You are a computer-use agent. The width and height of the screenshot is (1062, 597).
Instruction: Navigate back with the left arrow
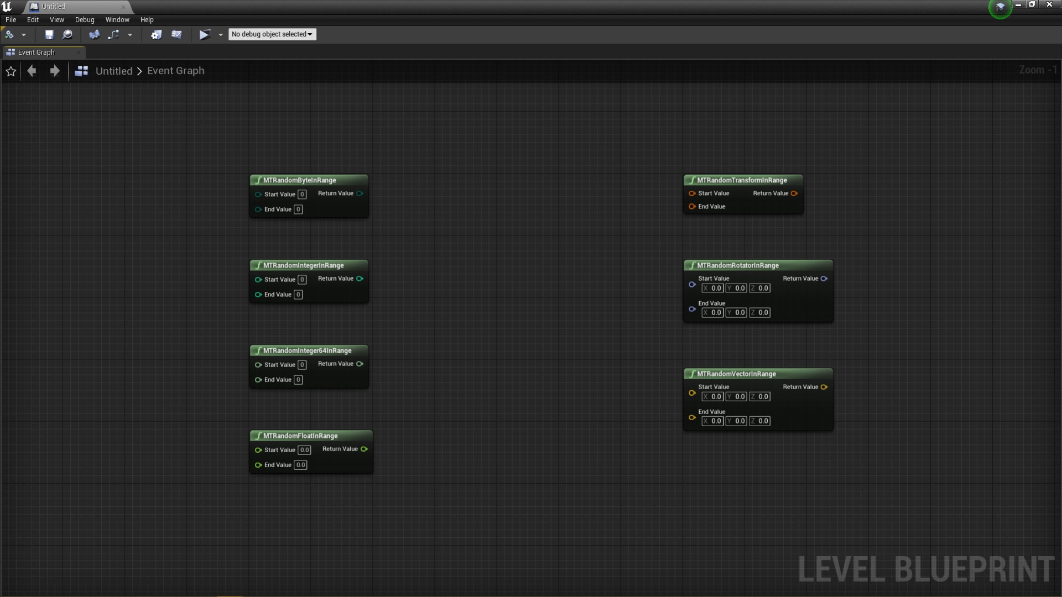click(31, 71)
